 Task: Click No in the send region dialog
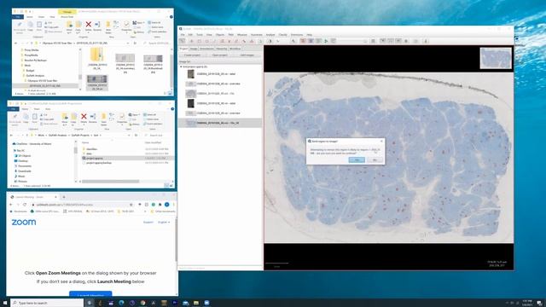pos(375,159)
